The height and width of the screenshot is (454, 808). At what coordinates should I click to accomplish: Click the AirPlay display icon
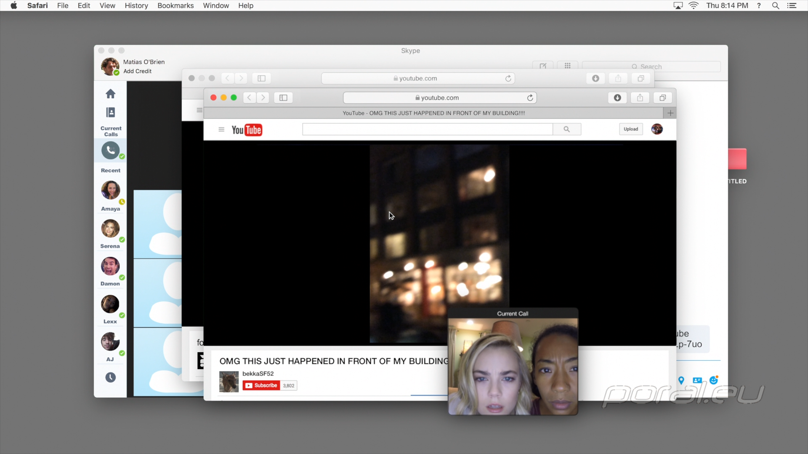678,5
